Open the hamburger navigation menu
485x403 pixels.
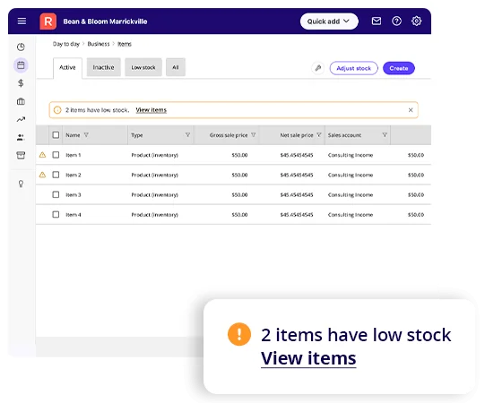[22, 21]
